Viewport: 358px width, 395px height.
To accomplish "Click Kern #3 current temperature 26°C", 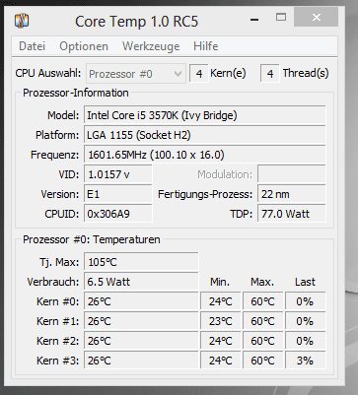I will tap(141, 361).
